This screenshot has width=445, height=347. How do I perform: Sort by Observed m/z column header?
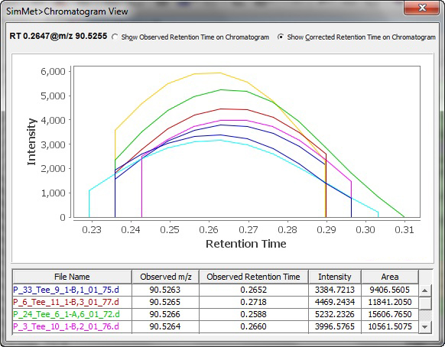165,277
